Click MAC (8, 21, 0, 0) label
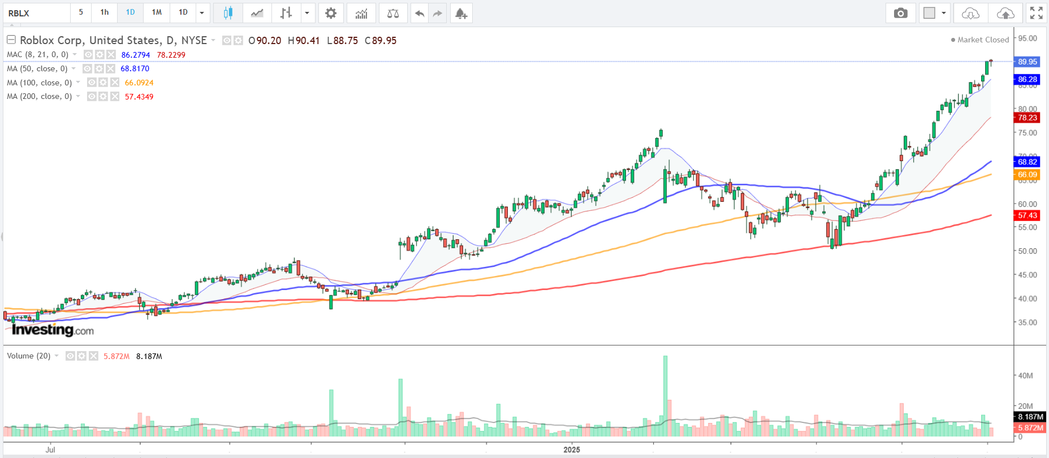 click(37, 55)
